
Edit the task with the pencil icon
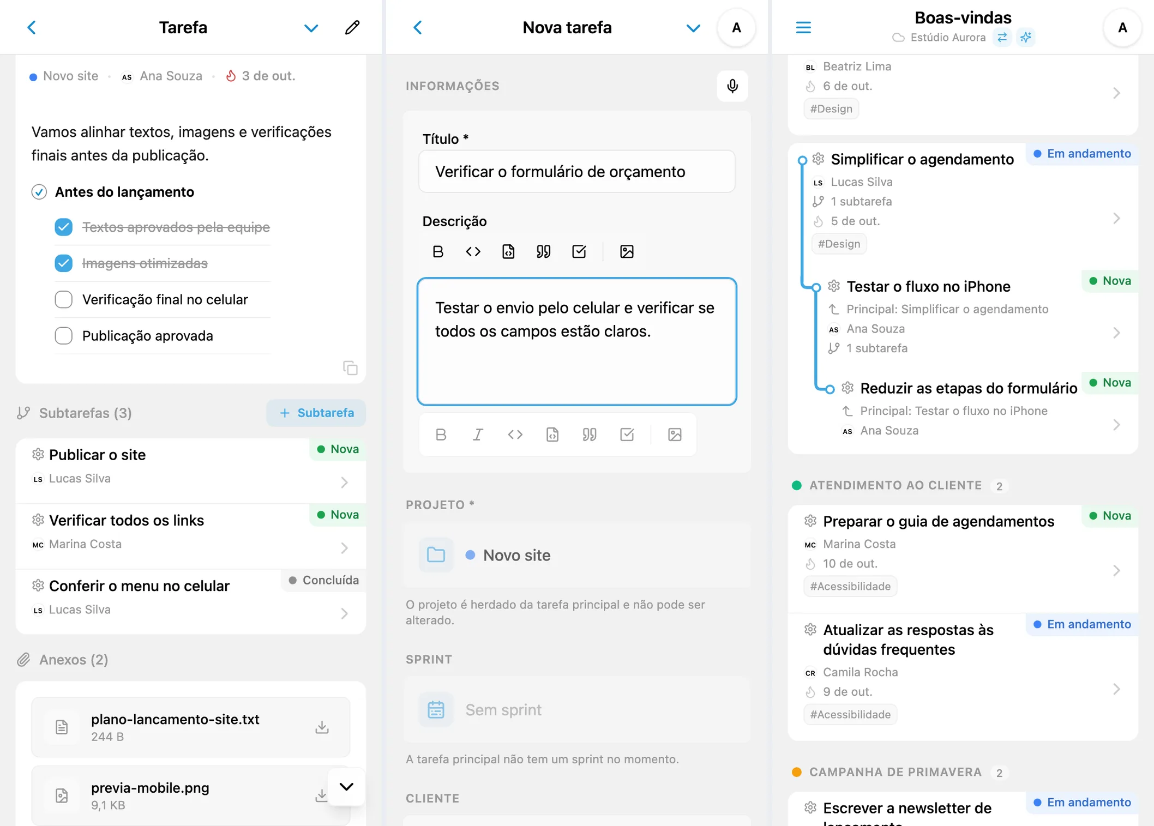[352, 27]
